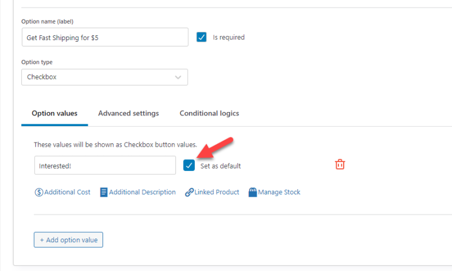Open the Additional Description link
This screenshot has height=271, width=452.
click(142, 192)
